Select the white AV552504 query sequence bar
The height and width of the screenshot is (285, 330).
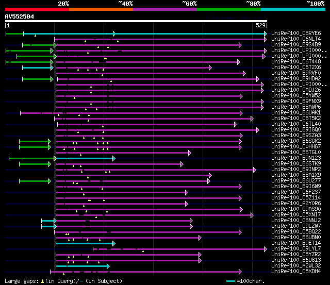pyautogui.click(x=136, y=21)
